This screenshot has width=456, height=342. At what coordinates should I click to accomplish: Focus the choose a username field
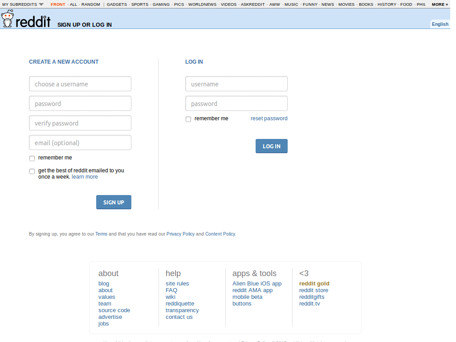pos(80,84)
